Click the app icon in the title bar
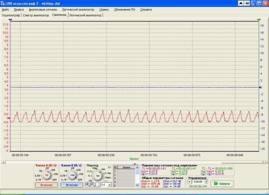Screen dimensions: 269x195 (x=2, y=3)
